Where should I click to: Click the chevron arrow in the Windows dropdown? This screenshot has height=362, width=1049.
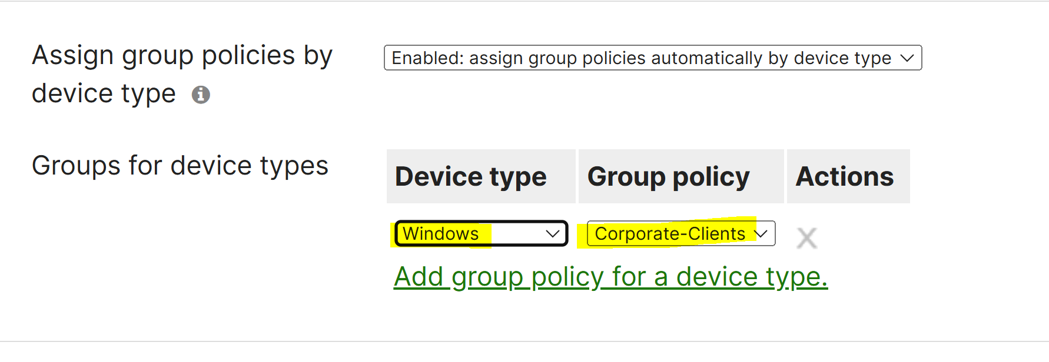tap(552, 233)
